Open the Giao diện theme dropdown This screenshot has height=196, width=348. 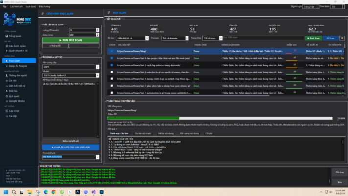point(337,7)
